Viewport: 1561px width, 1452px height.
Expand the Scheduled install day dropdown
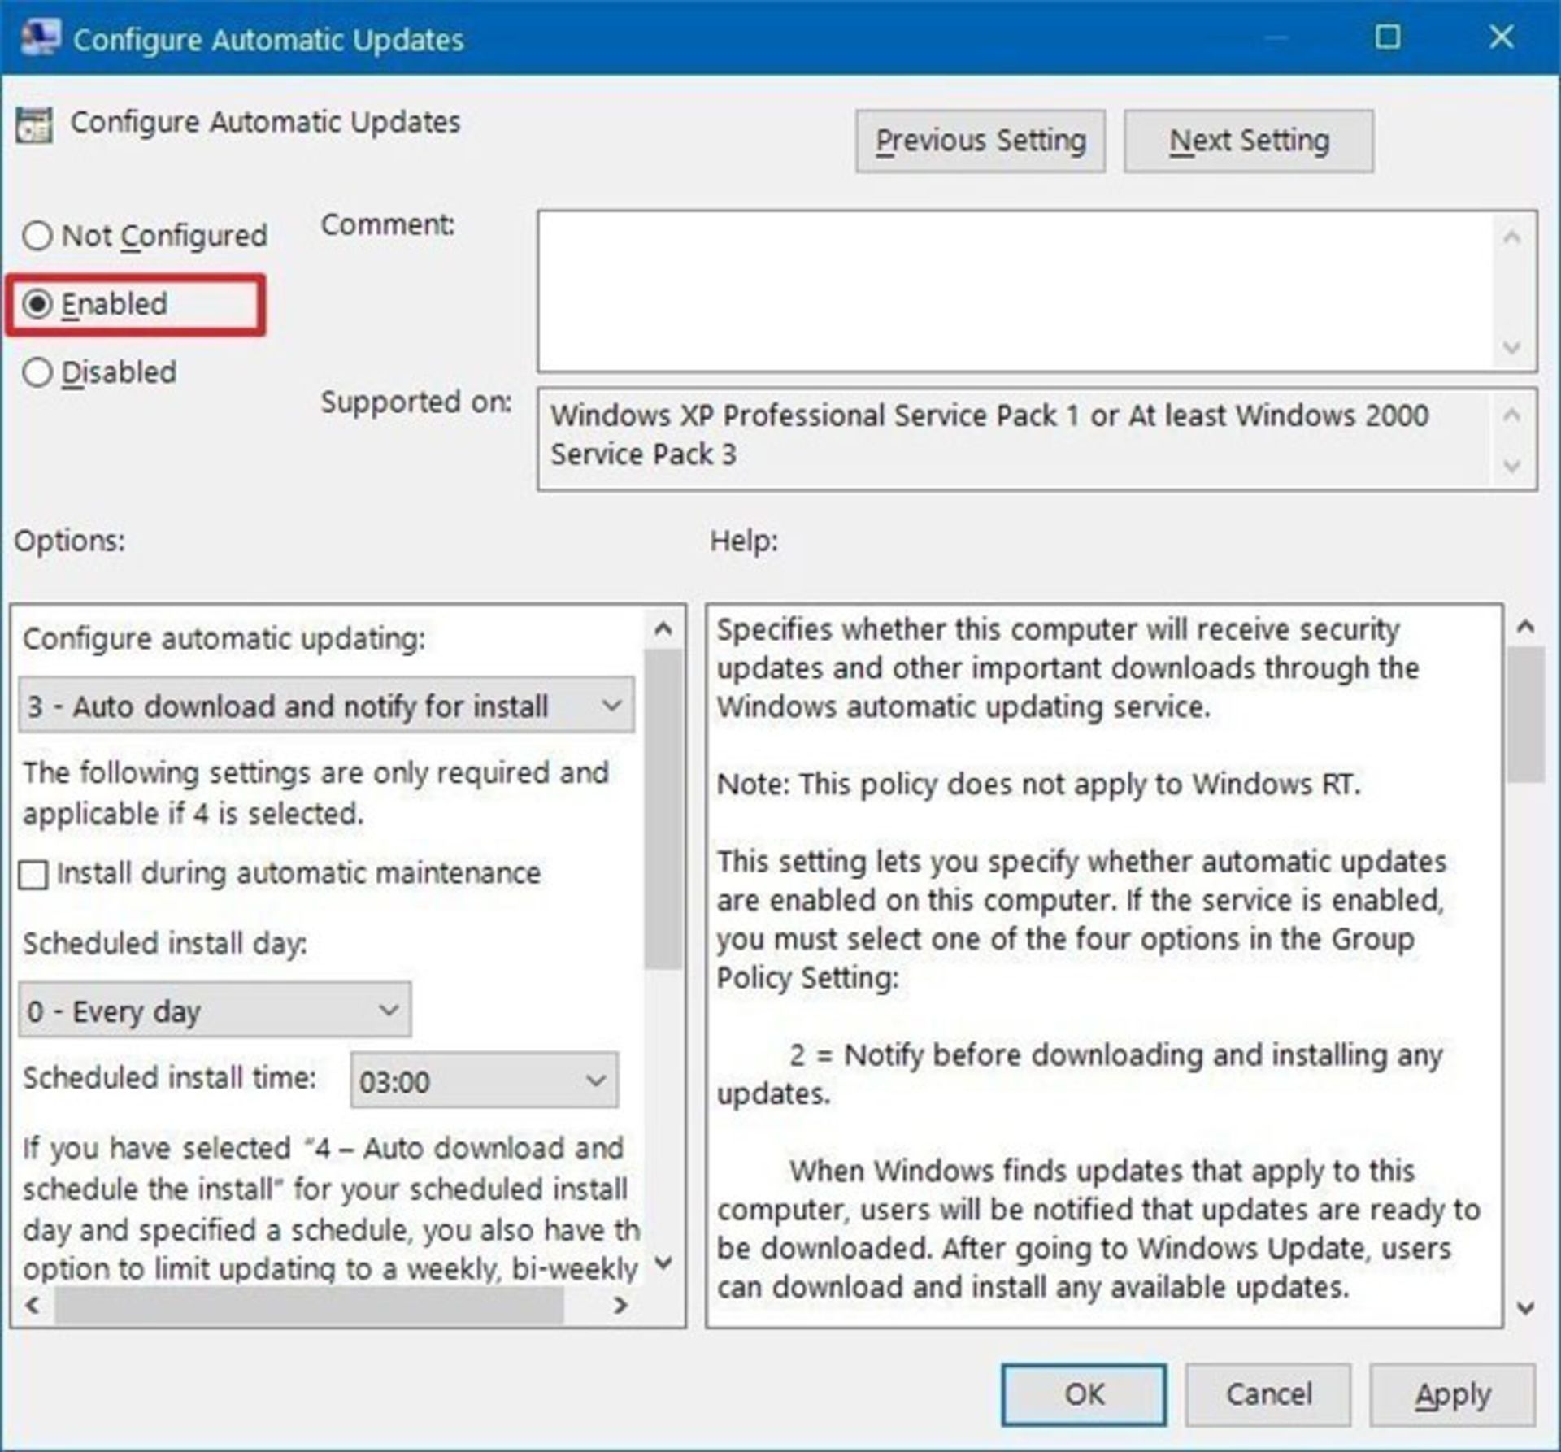(x=215, y=1011)
